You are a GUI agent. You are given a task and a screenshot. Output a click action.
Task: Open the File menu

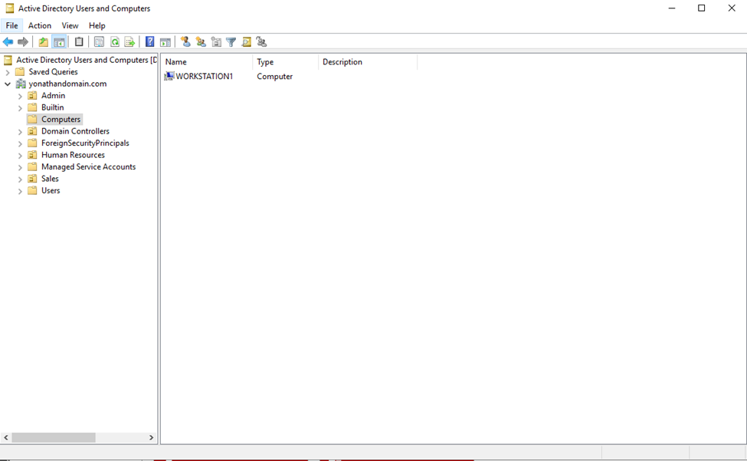tap(12, 26)
